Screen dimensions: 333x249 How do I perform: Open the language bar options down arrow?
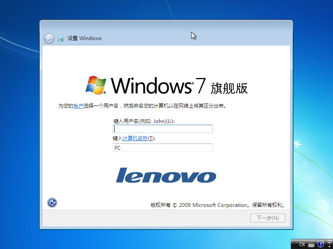[329, 246]
